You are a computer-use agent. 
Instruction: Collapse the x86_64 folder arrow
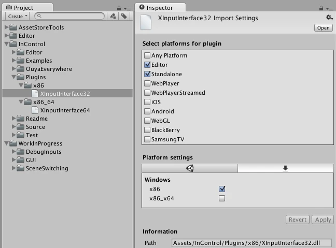point(21,102)
